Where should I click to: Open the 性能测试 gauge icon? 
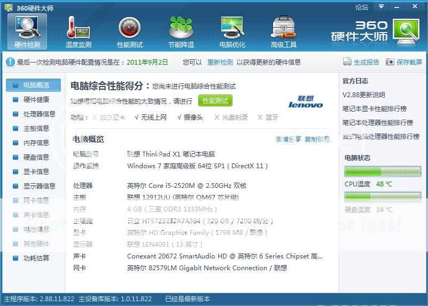tap(130, 32)
